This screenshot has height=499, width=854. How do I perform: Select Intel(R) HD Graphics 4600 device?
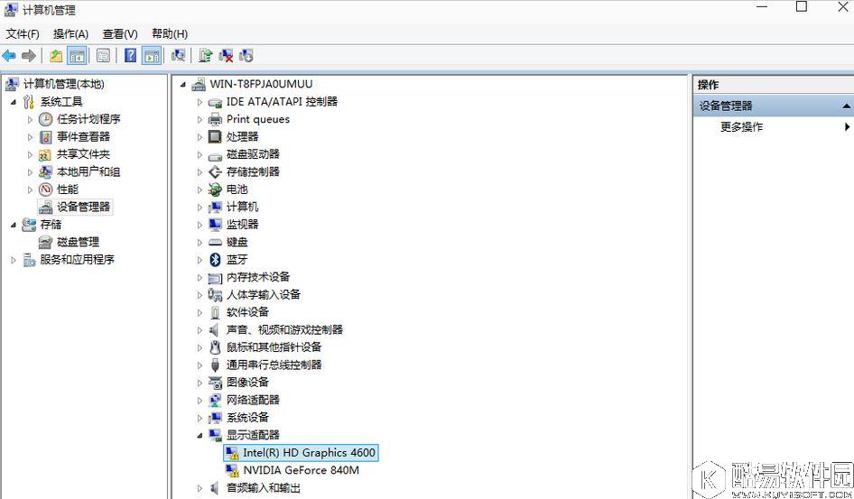[x=300, y=453]
